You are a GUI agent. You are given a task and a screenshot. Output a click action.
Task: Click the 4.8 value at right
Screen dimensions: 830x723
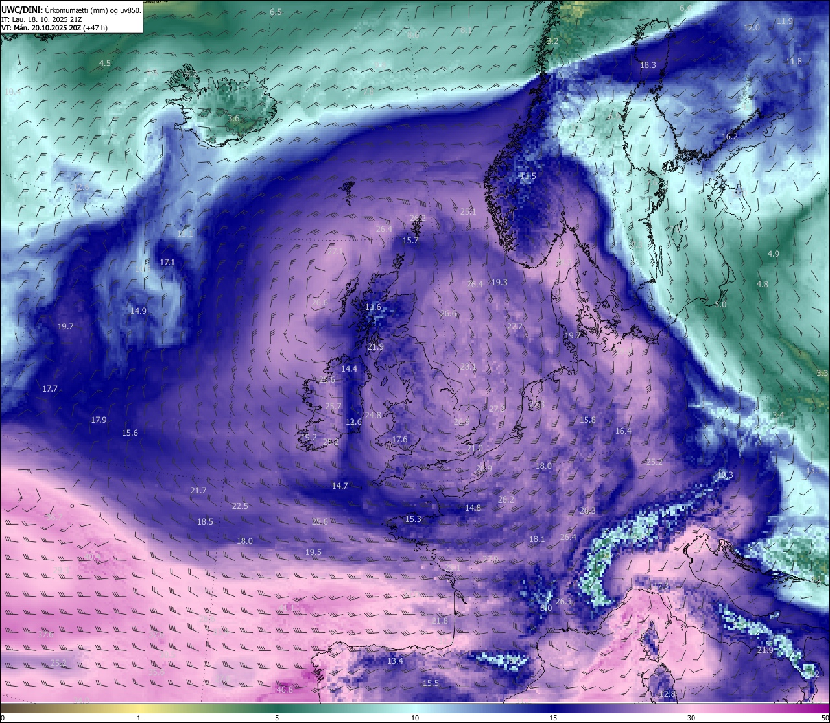[762, 284]
